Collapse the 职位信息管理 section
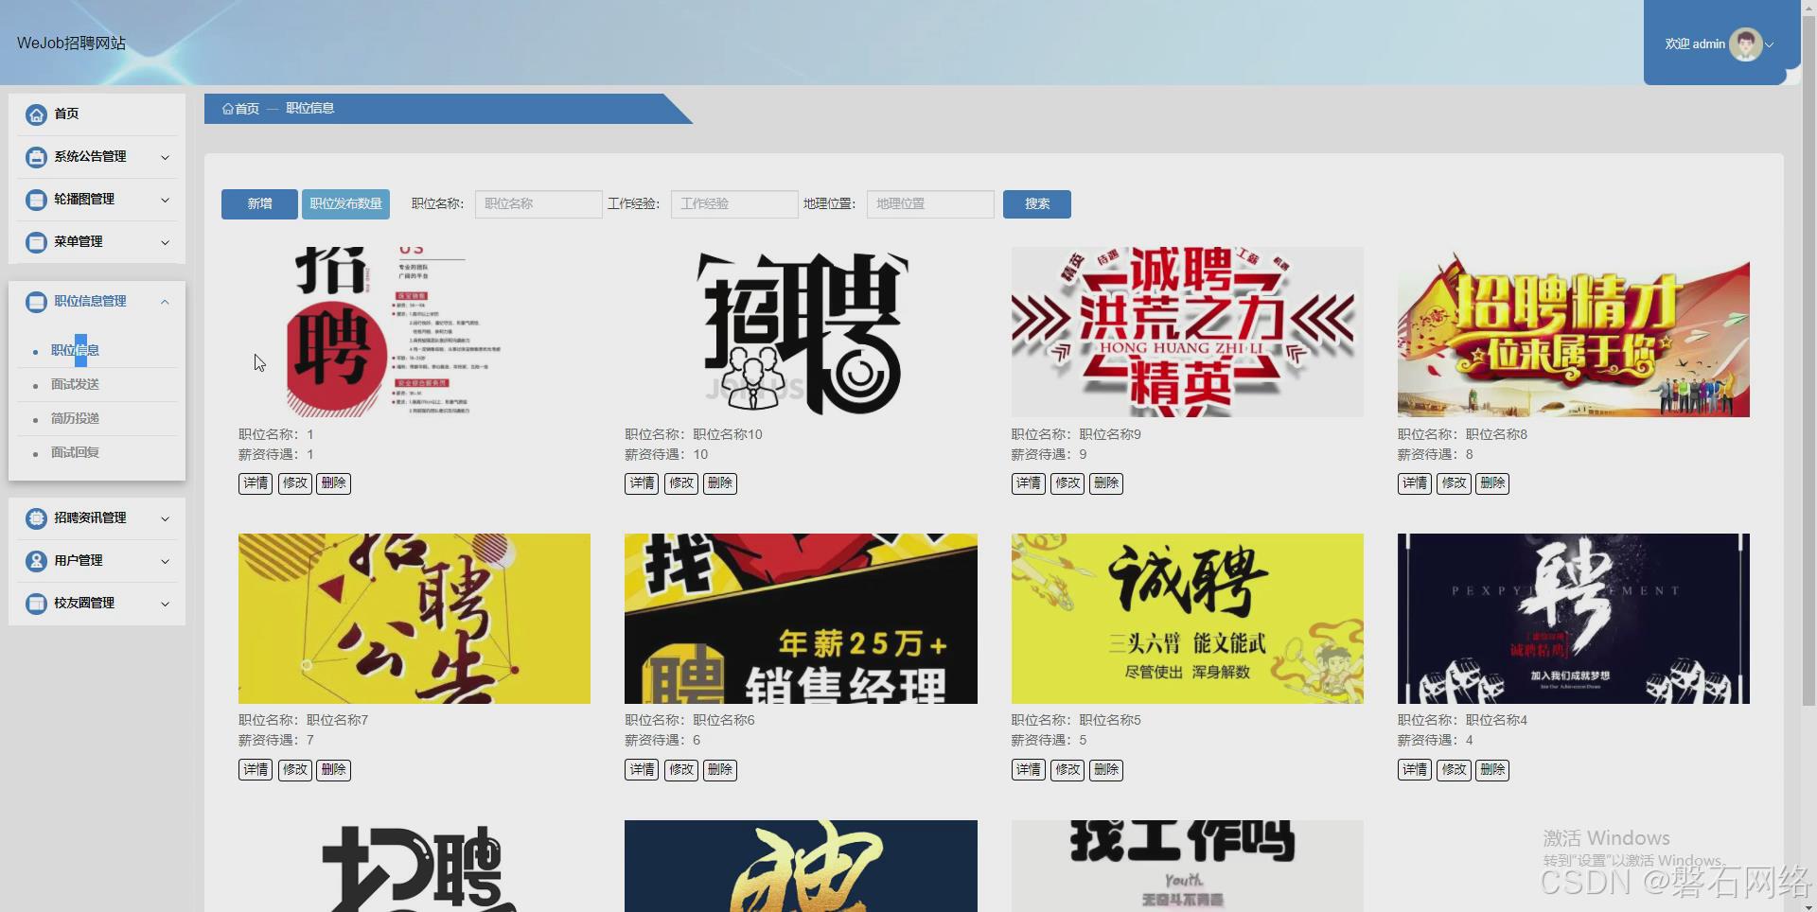This screenshot has width=1817, height=912. pos(165,301)
